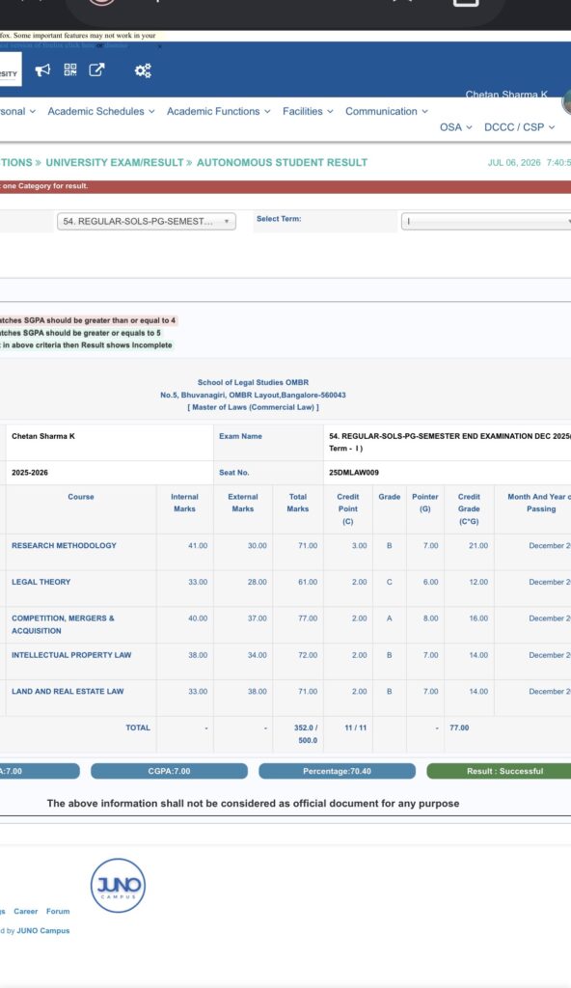Click AUTONOMOUS STUDENT RESULT breadcrumb

pyautogui.click(x=282, y=162)
